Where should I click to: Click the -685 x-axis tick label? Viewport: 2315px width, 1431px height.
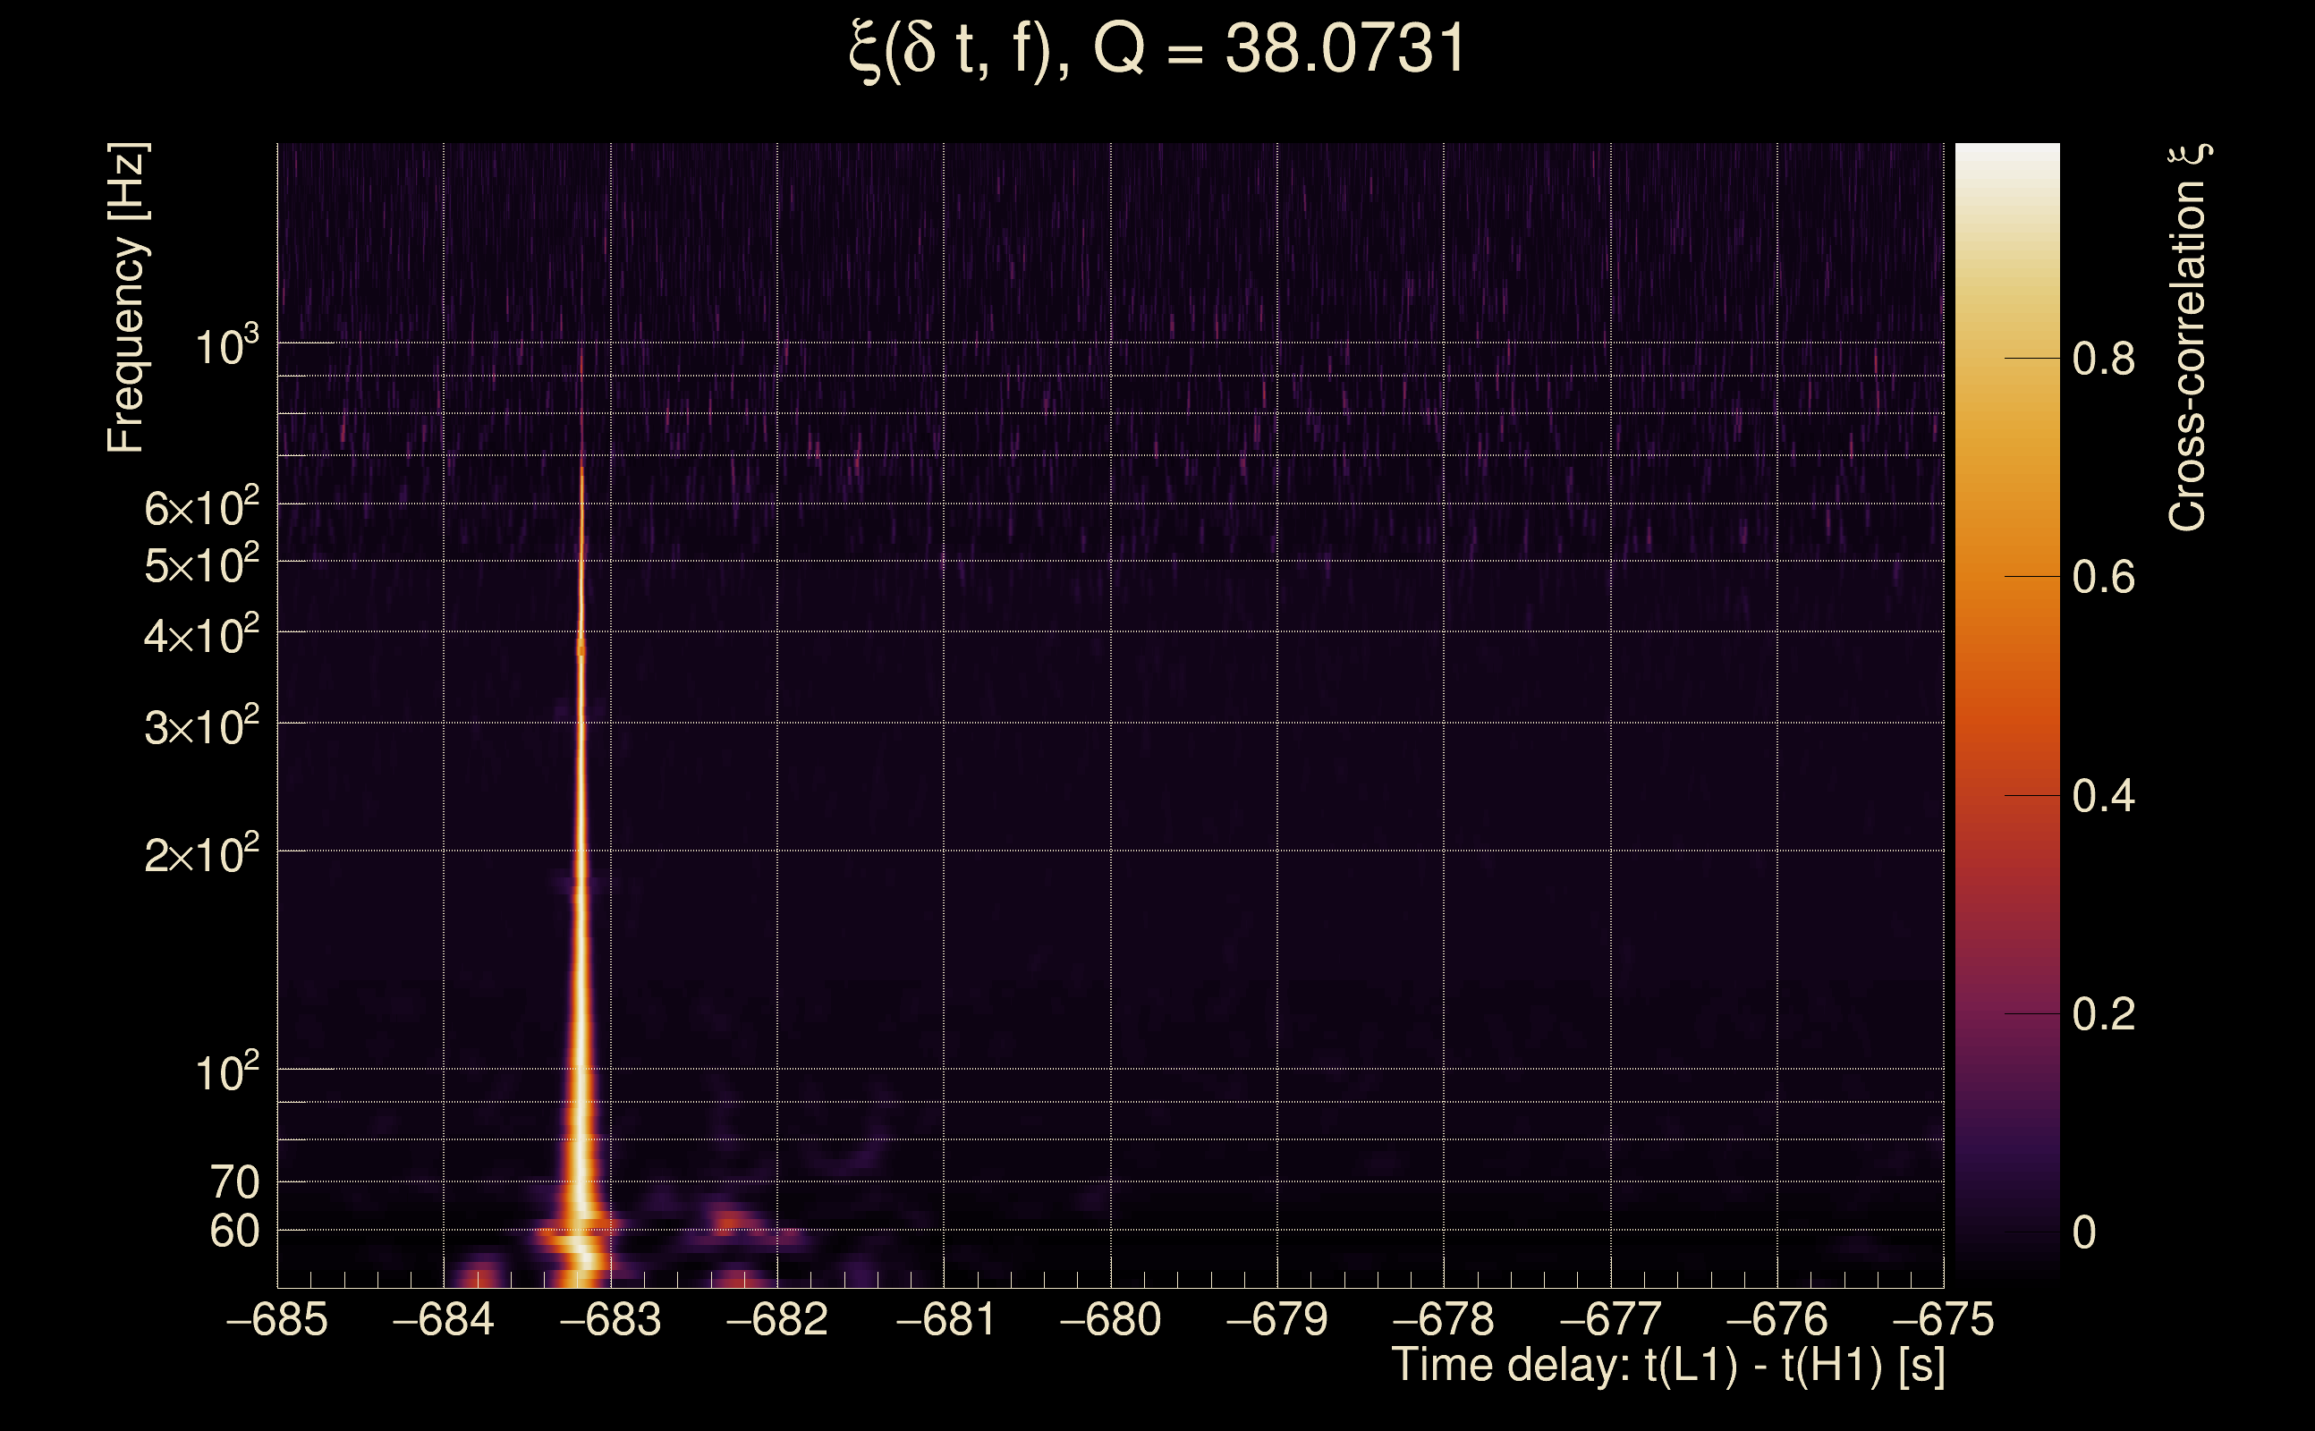(x=277, y=1319)
